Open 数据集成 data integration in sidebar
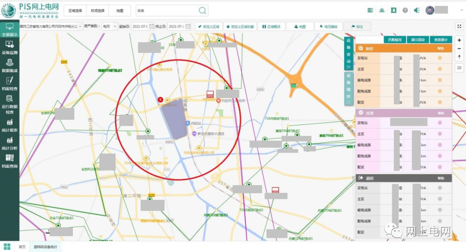The height and width of the screenshot is (252, 466). (x=9, y=65)
